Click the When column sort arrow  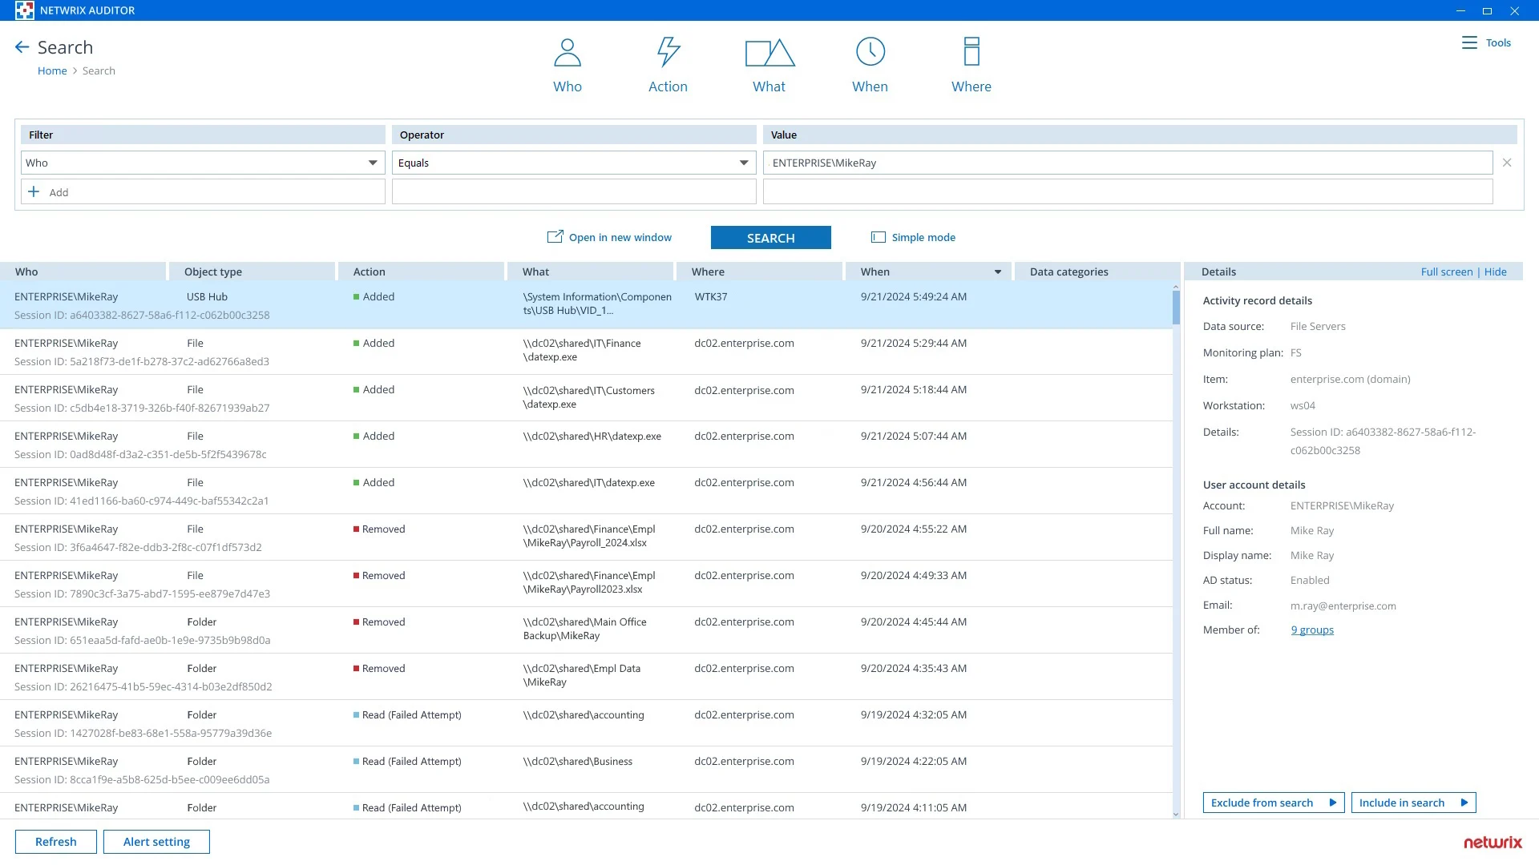pyautogui.click(x=998, y=272)
